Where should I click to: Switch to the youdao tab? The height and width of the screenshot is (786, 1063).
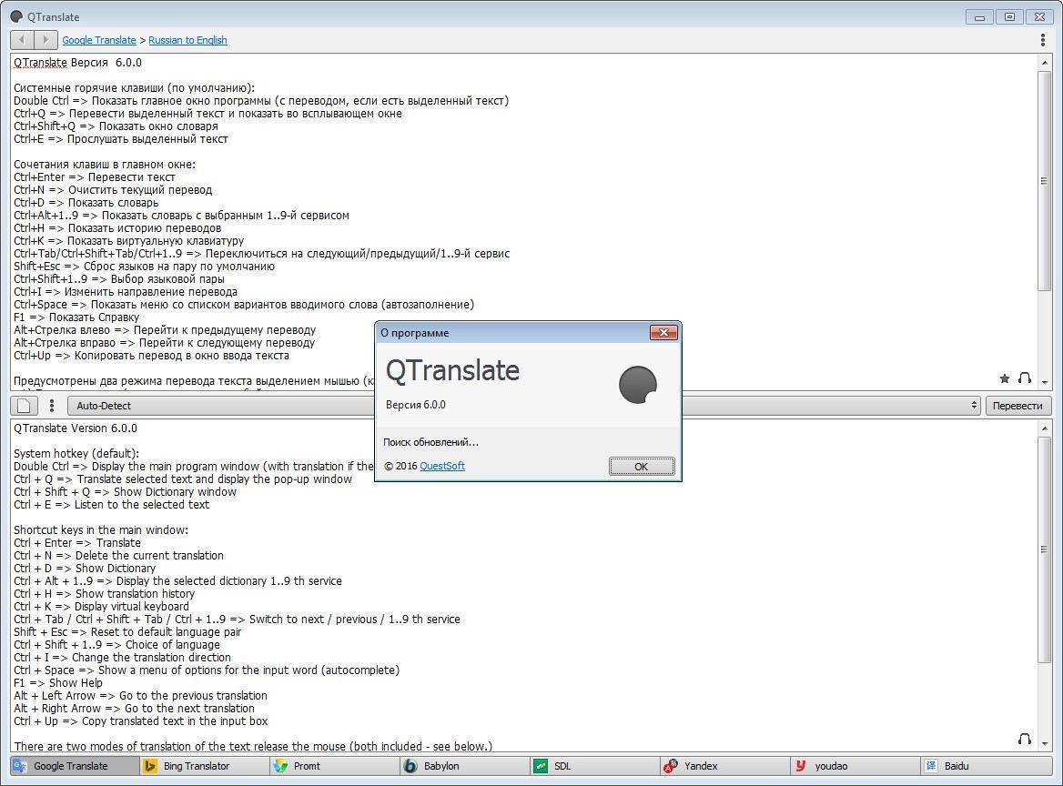pos(855,766)
